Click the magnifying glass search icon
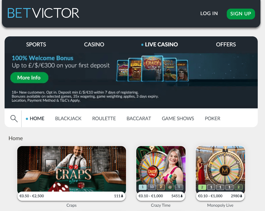Screen dimensions: 265x211 (14, 119)
